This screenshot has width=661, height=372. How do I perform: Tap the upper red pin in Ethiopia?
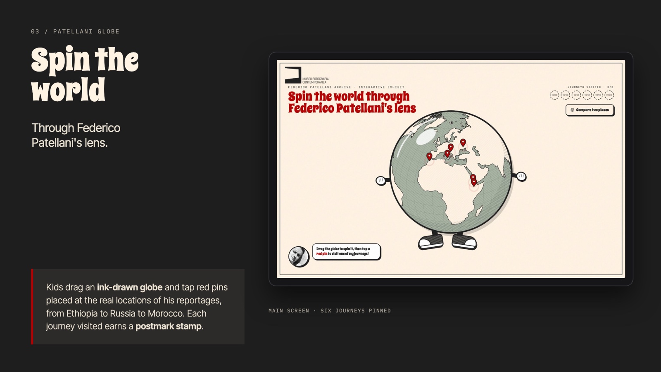(x=473, y=177)
